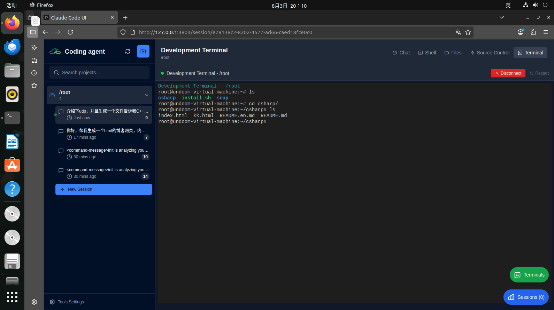Open Thunderbird mail from the dock
Viewport: 554px width, 310px height.
[12, 47]
